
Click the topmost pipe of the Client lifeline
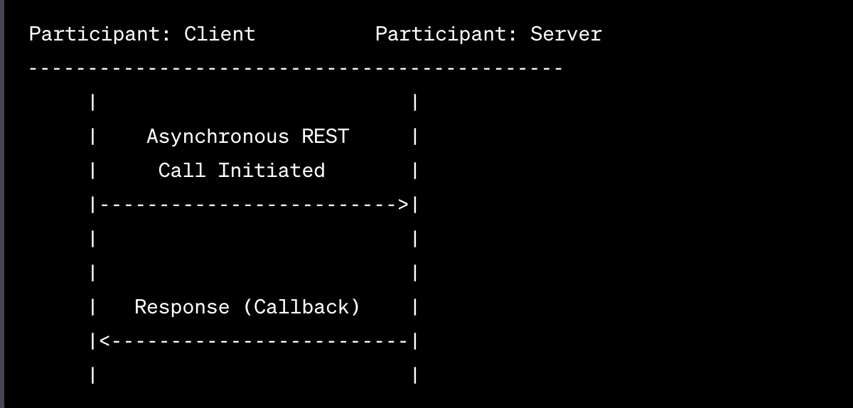click(93, 102)
